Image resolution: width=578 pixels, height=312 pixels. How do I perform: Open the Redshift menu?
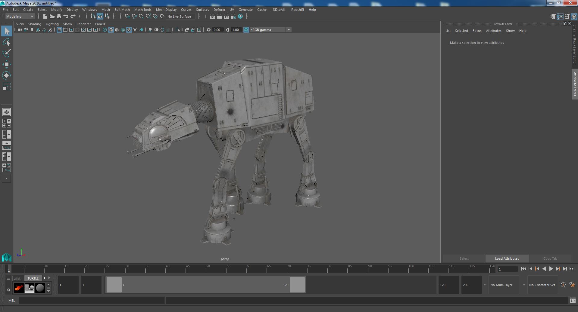298,10
